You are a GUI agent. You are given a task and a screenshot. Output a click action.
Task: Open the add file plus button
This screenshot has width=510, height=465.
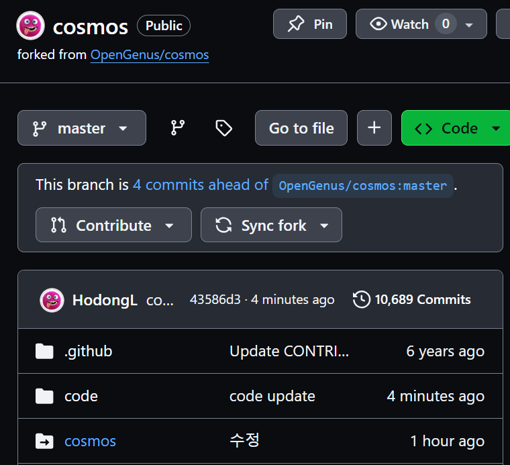[x=374, y=127]
